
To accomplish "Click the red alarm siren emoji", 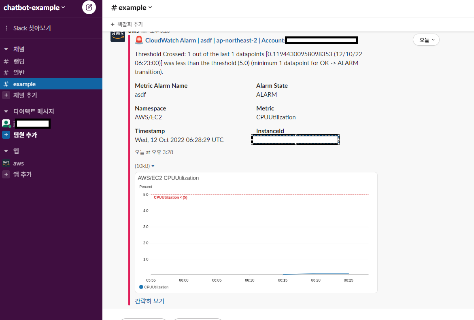I will pyautogui.click(x=139, y=40).
